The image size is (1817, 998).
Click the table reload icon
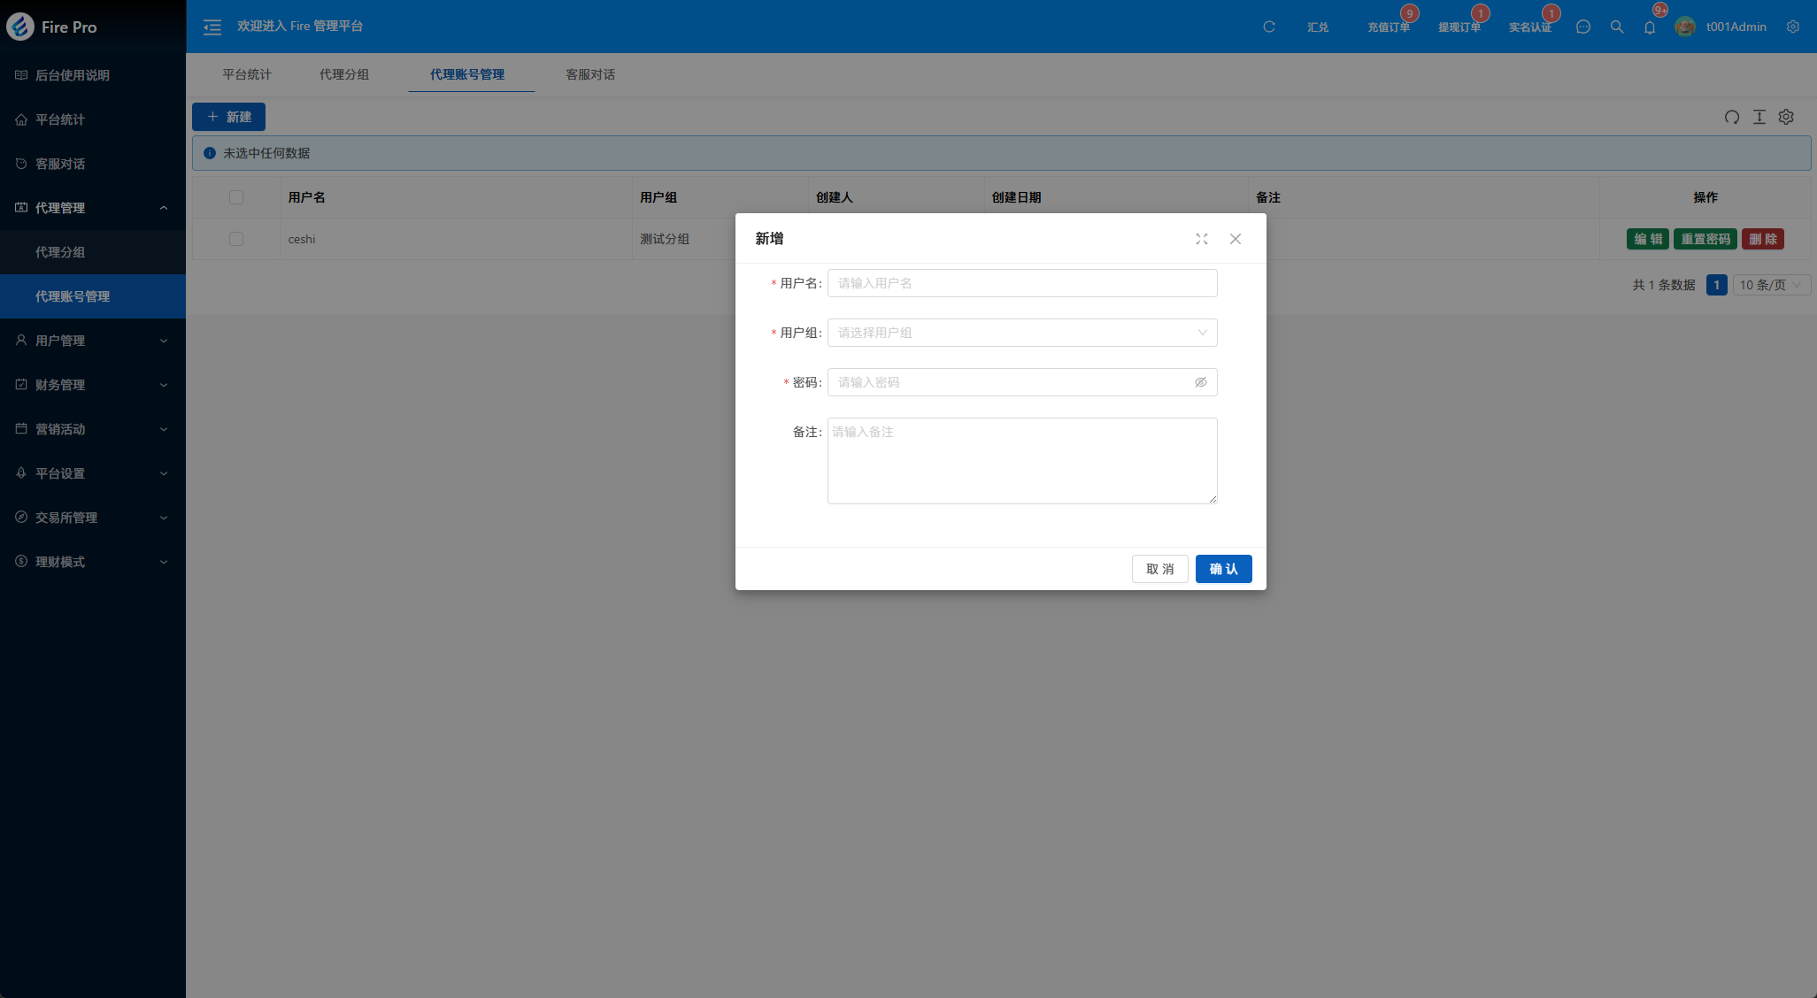[x=1731, y=117]
